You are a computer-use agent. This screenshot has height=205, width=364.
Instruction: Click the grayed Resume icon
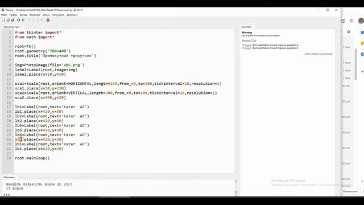(x=42, y=20)
